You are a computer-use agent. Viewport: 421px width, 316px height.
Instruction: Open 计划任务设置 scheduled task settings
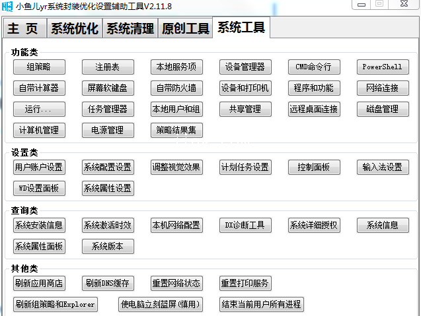click(245, 168)
